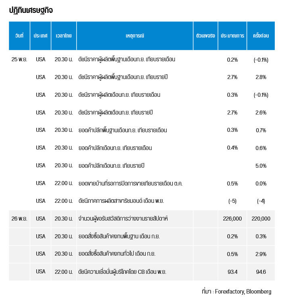Click the 226,000 forecast value
The image size is (282, 300).
pyautogui.click(x=232, y=219)
